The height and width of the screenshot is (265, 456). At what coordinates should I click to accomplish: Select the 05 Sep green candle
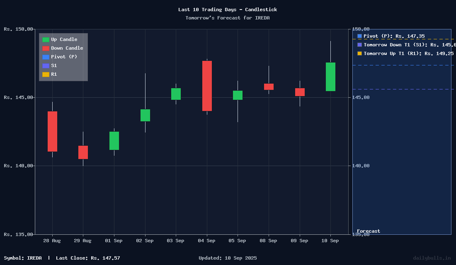[x=238, y=95]
